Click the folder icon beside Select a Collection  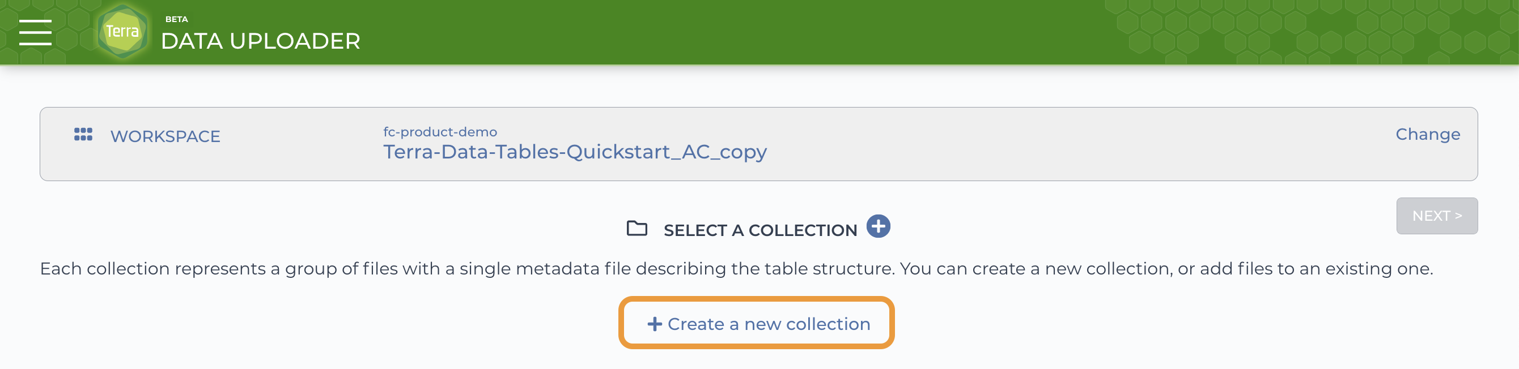(x=637, y=228)
